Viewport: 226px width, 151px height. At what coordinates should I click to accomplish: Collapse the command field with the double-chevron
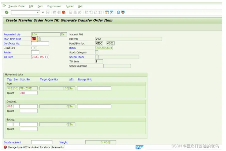point(43,13)
